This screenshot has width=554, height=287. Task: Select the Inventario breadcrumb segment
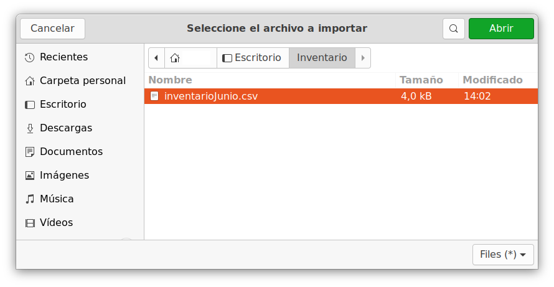[322, 58]
